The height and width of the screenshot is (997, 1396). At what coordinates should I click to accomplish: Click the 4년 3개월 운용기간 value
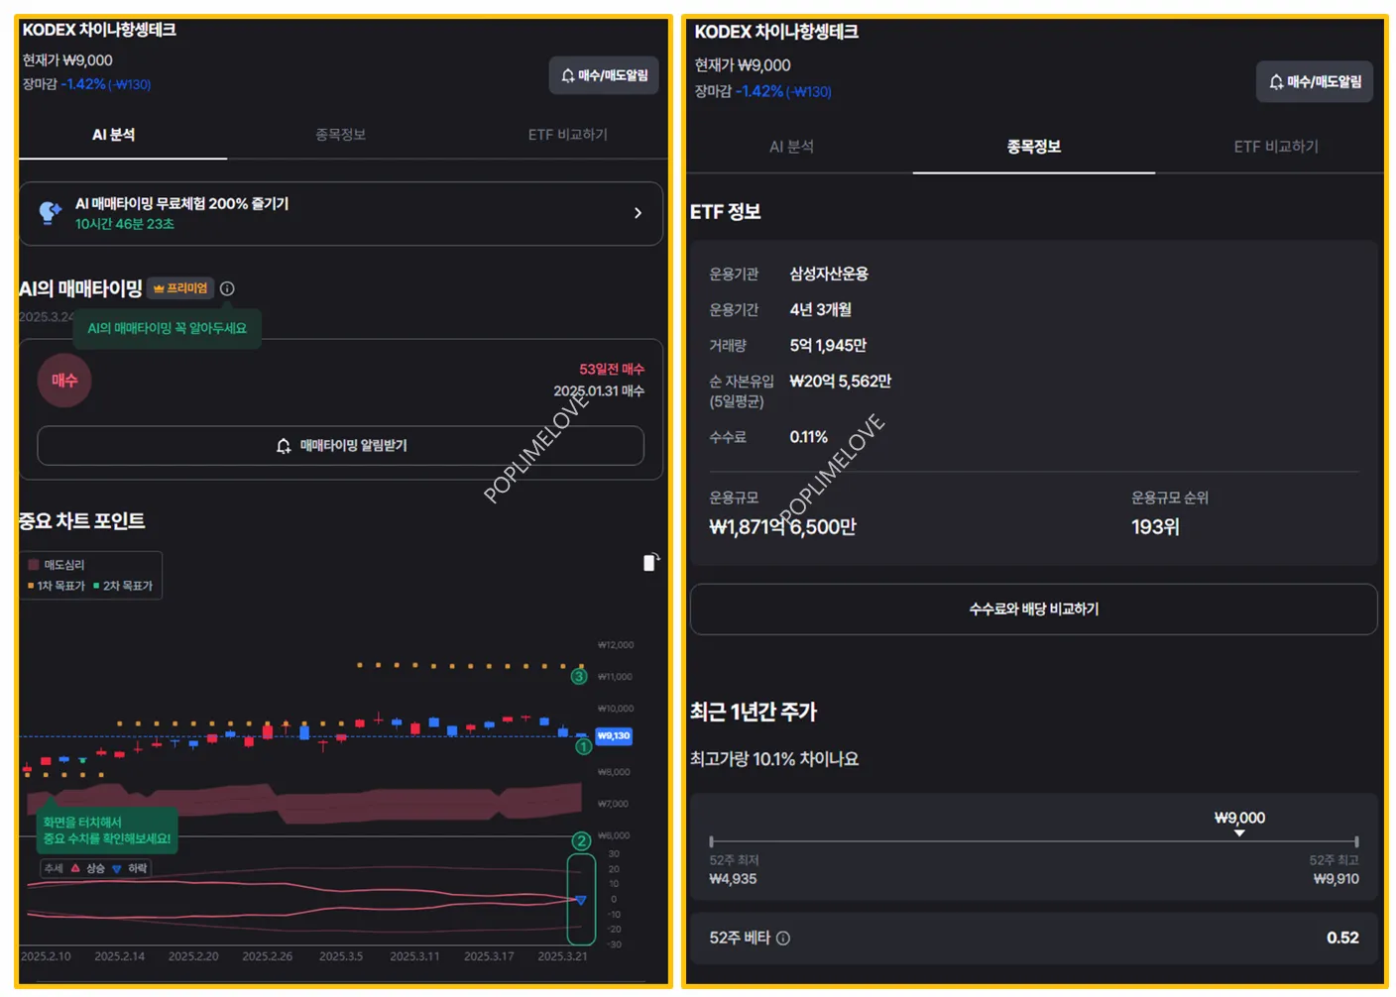click(x=821, y=310)
